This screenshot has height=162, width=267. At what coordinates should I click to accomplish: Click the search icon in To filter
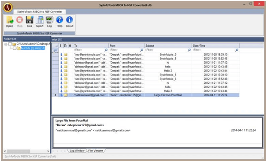pyautogui.click(x=106, y=50)
